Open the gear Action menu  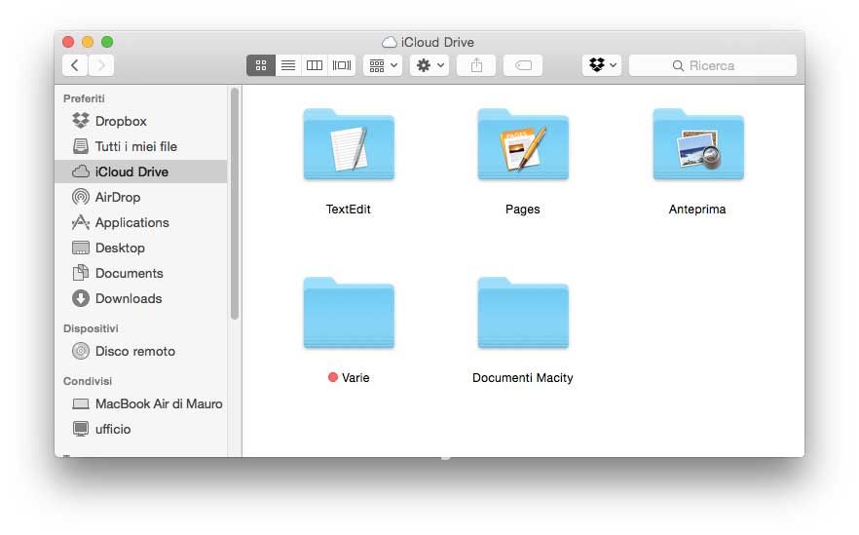(x=429, y=66)
